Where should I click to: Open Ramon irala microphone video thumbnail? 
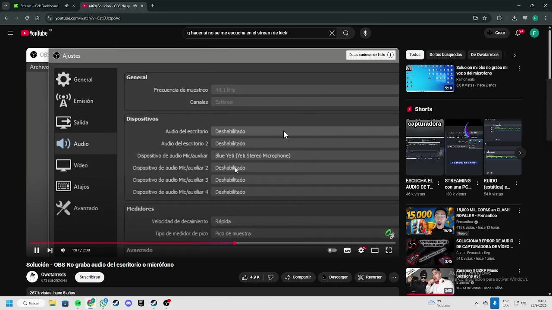(430, 78)
